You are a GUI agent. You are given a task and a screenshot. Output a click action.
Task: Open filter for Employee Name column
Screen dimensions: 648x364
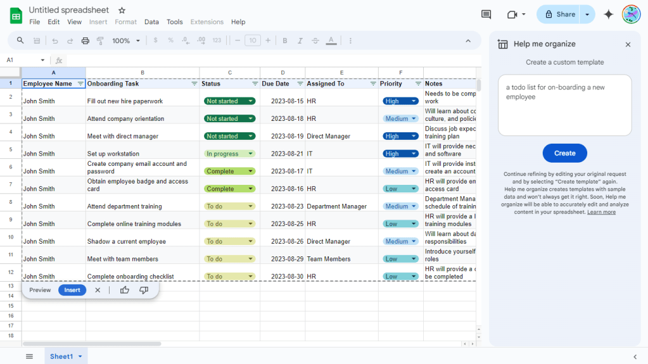point(80,84)
